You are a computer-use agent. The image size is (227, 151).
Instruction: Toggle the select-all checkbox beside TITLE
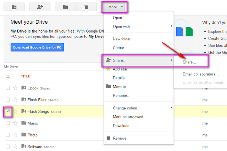click(8, 77)
